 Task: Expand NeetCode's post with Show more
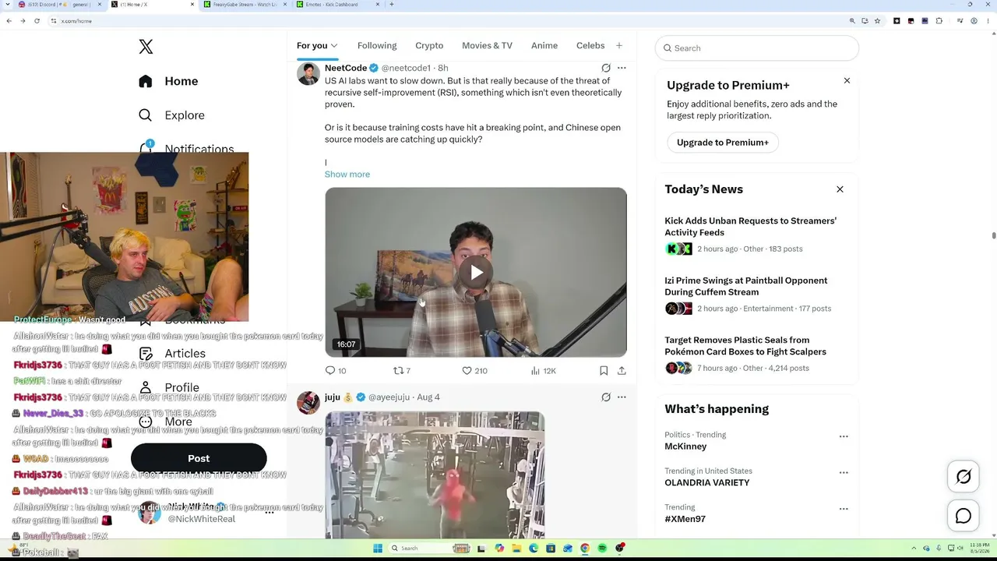pos(347,175)
